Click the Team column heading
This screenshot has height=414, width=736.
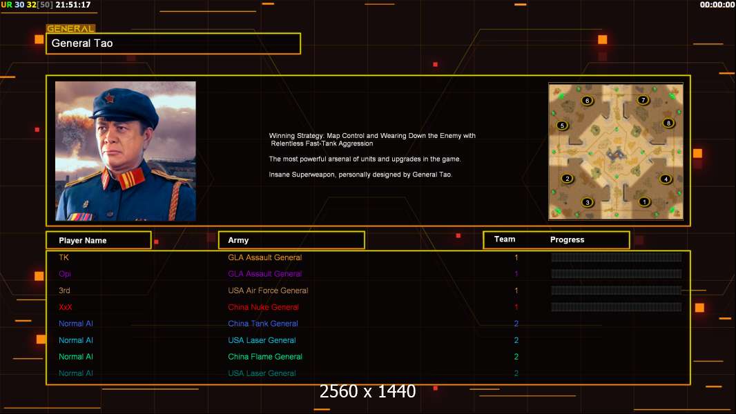point(505,239)
